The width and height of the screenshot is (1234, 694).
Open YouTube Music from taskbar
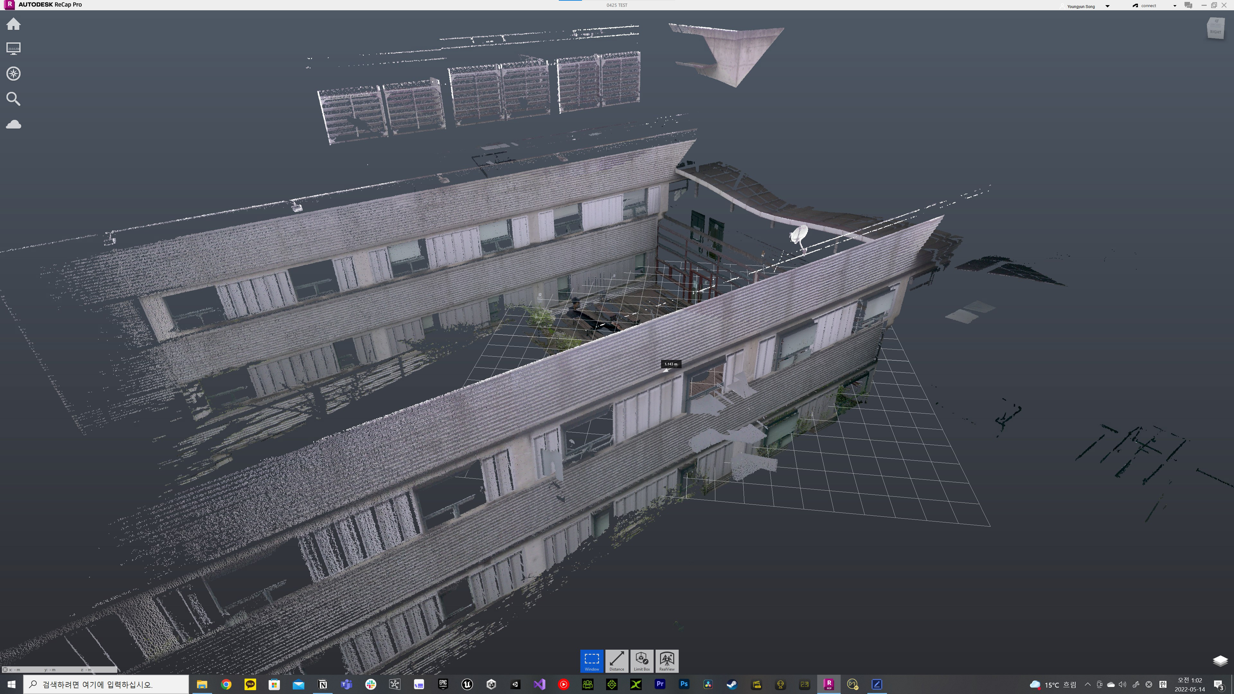[x=563, y=684]
